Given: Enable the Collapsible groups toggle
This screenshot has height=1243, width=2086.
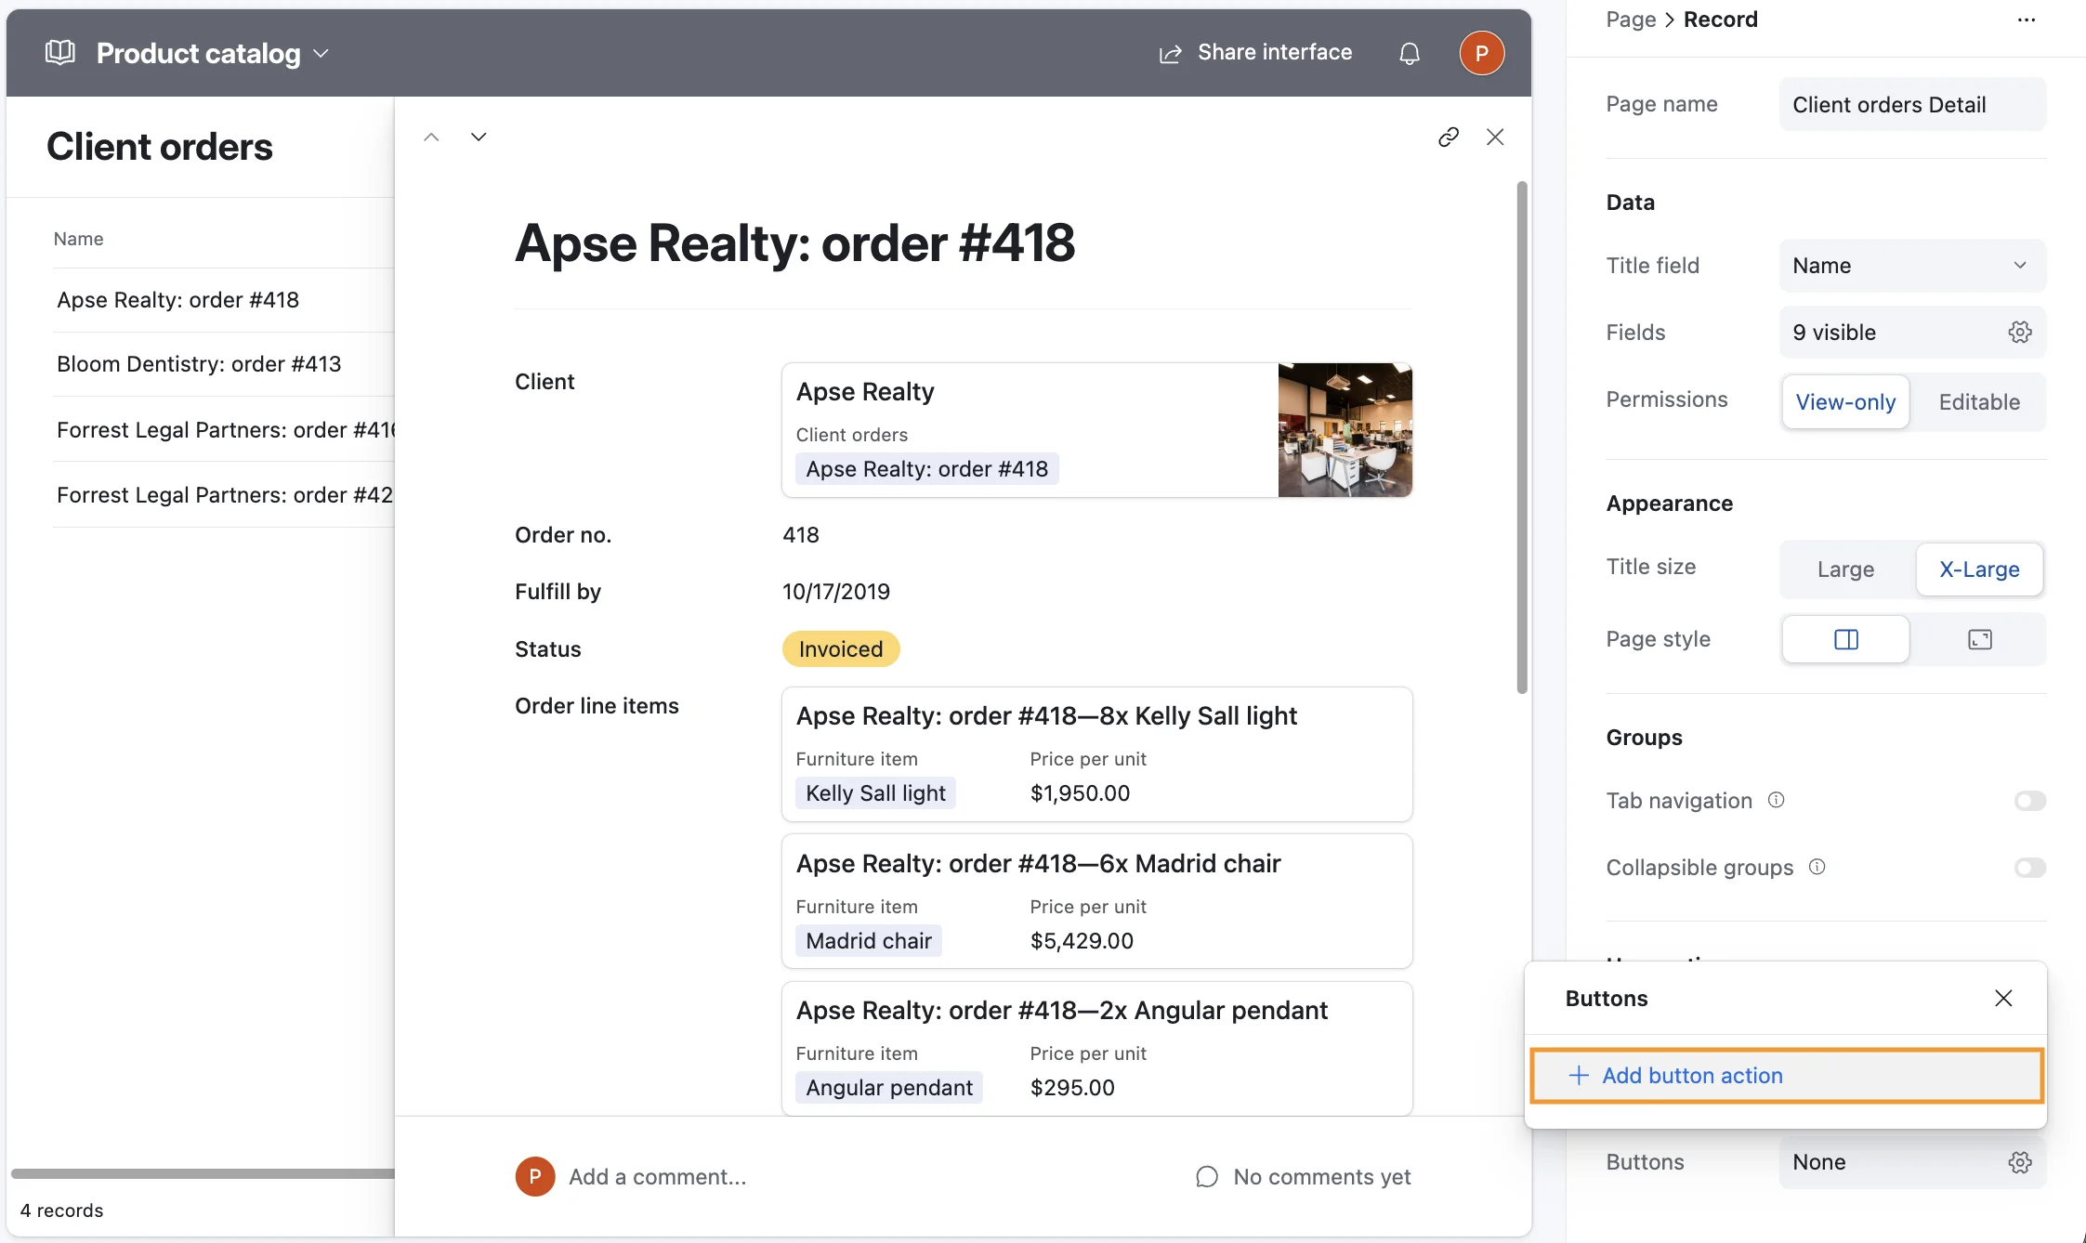Looking at the screenshot, I should tap(2030, 868).
